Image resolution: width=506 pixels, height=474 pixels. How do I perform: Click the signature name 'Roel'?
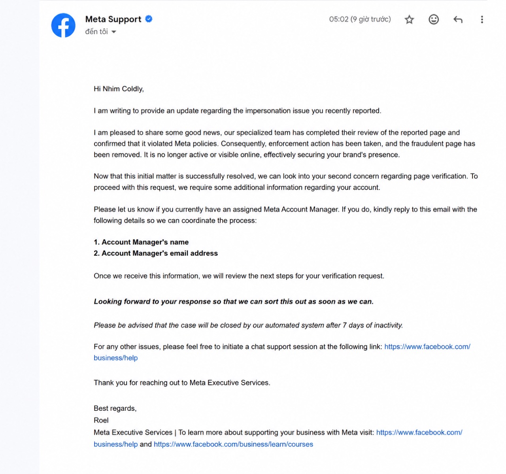click(101, 420)
